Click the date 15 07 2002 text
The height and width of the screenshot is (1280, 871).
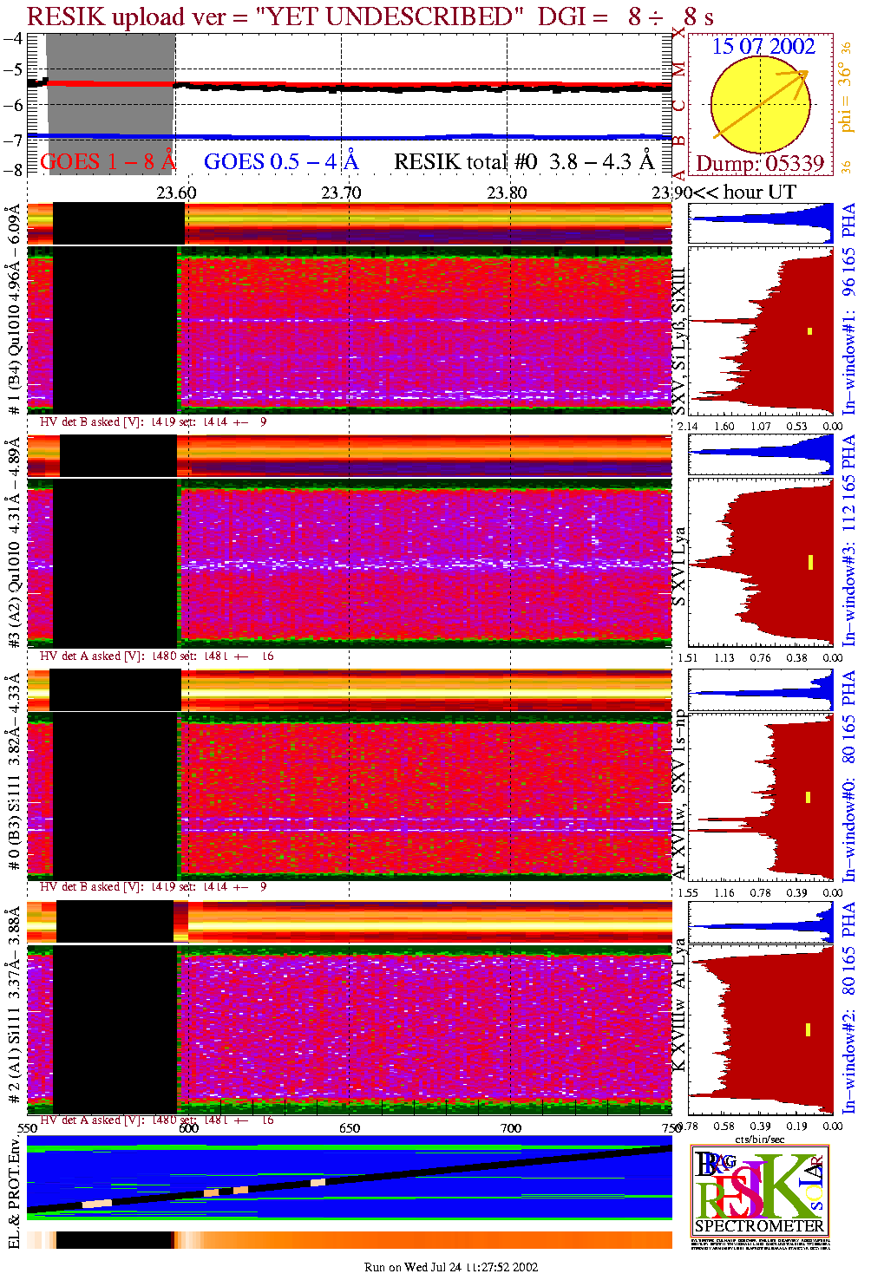click(763, 47)
